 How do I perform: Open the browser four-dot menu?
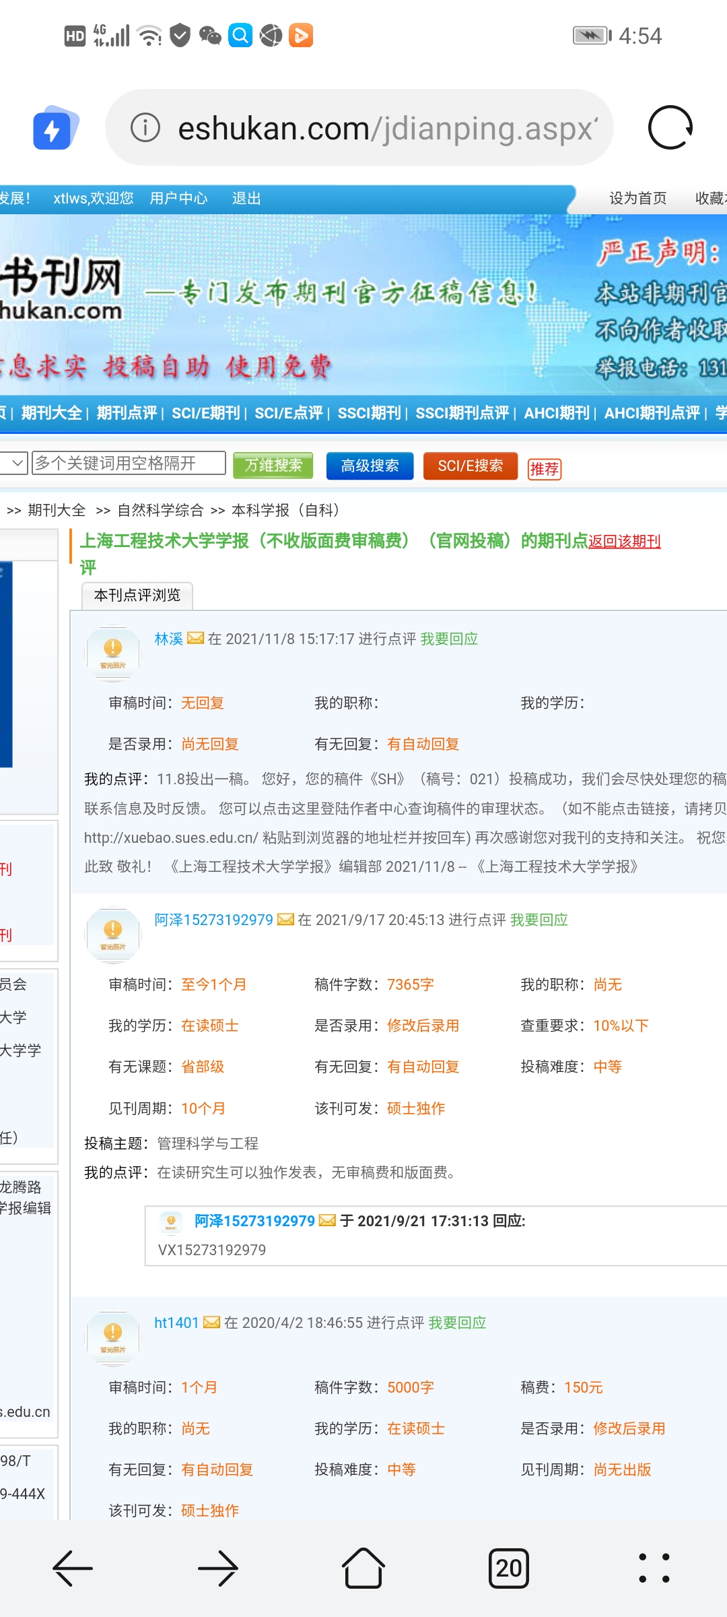click(654, 1568)
